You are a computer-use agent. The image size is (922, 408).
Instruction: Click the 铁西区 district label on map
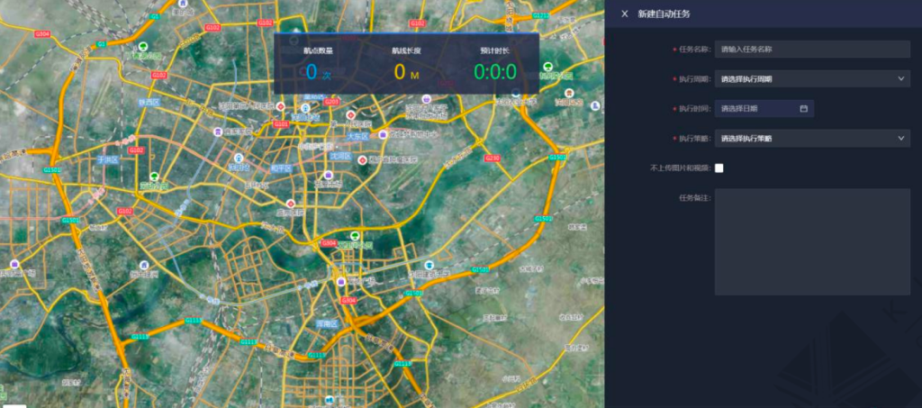point(148,103)
